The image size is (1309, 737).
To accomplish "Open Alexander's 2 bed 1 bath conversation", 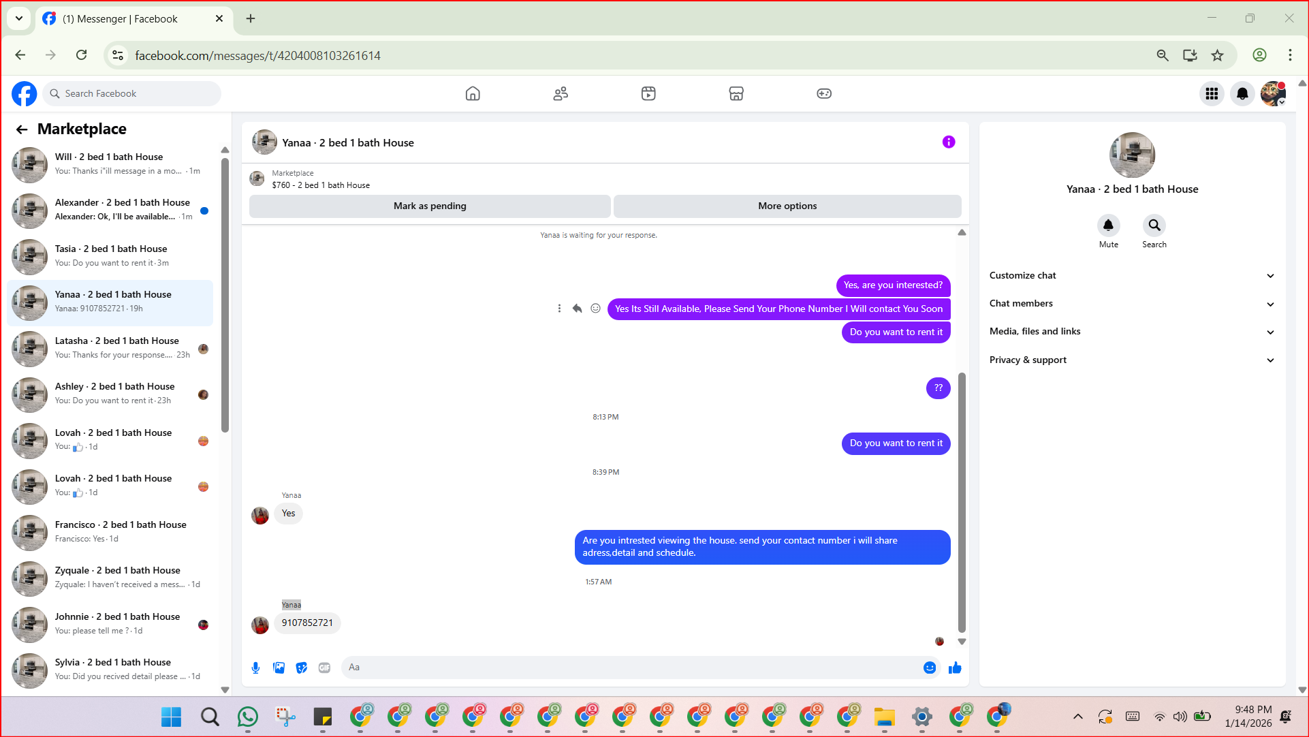I will coord(112,209).
